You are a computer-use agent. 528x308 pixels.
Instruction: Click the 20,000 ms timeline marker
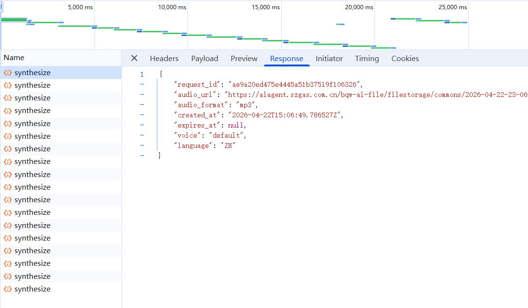[x=359, y=7]
